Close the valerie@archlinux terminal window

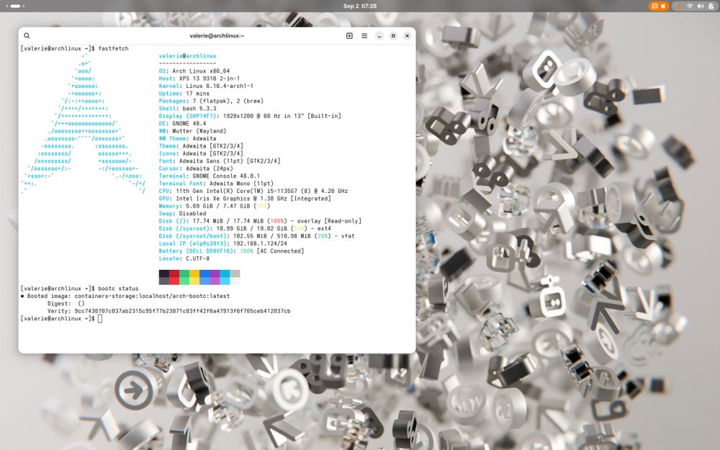click(x=407, y=36)
